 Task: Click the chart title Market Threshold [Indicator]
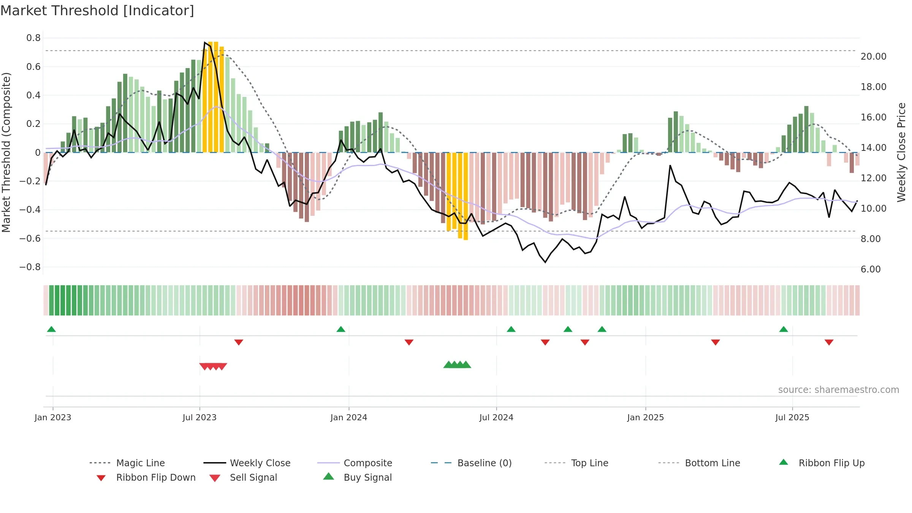click(97, 11)
